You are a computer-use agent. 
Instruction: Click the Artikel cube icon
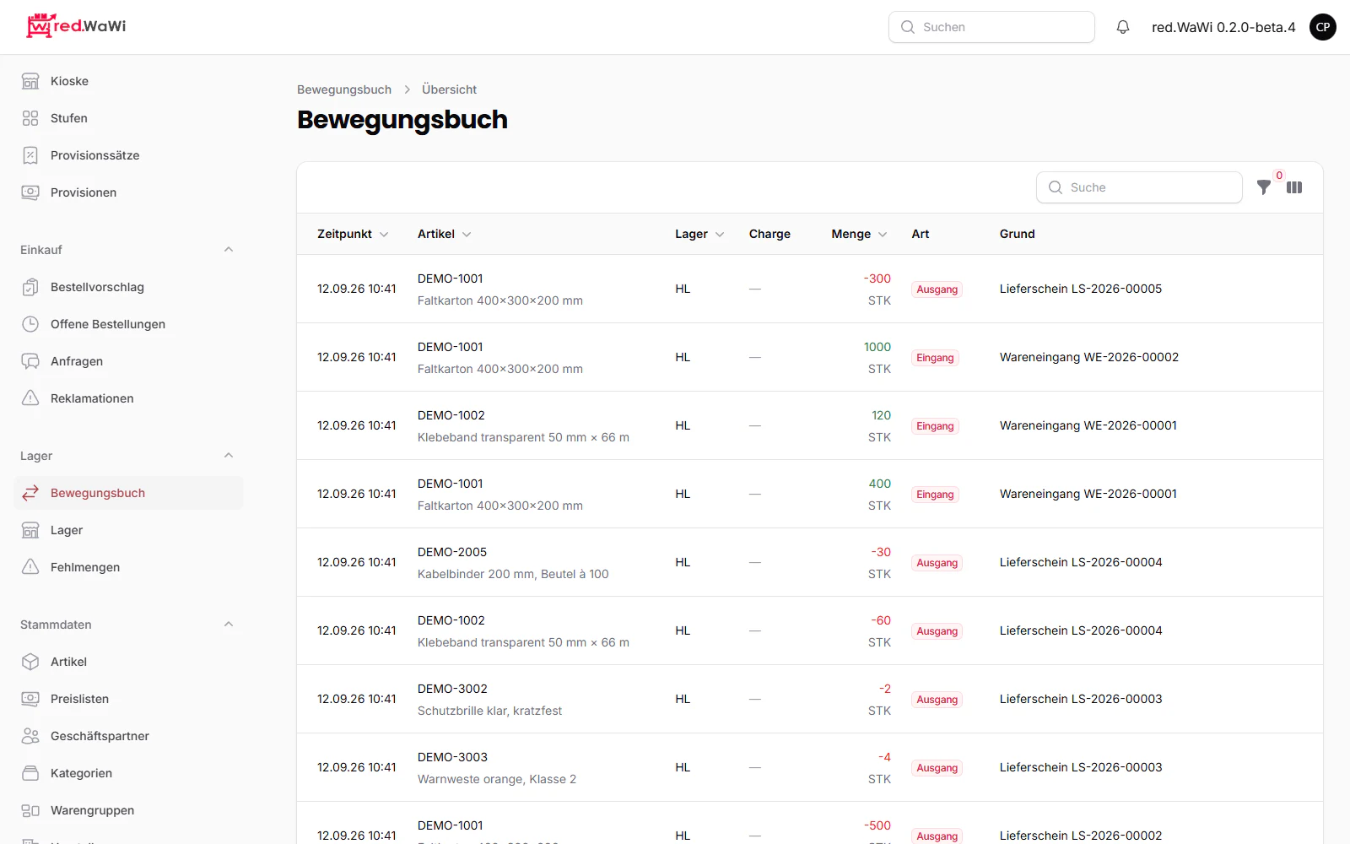30,662
